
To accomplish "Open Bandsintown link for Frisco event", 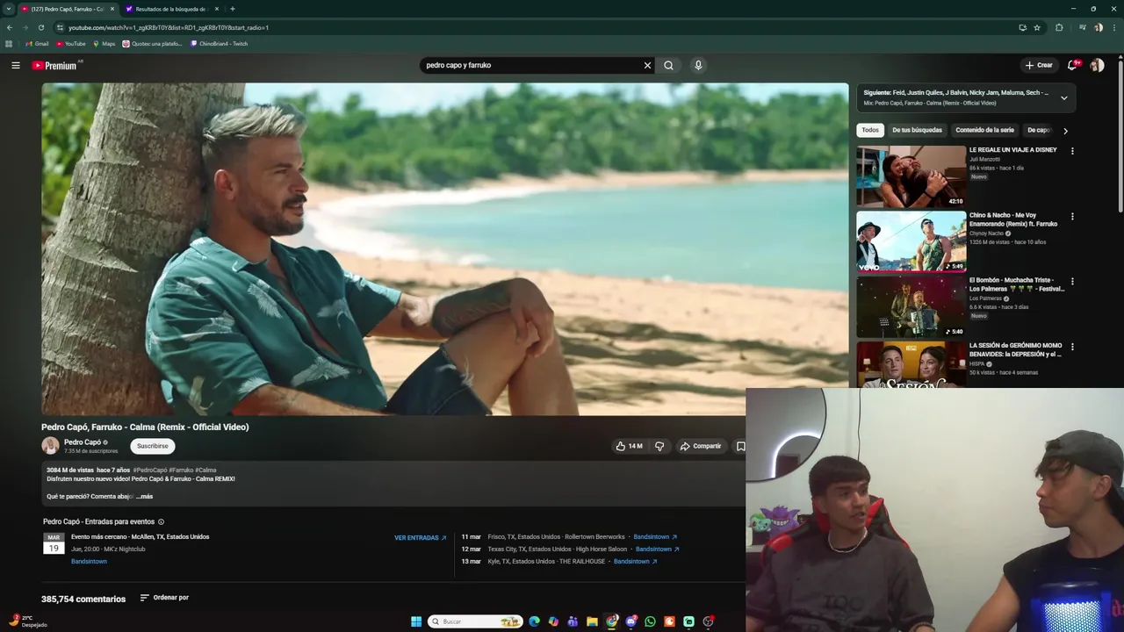I will tap(655, 537).
